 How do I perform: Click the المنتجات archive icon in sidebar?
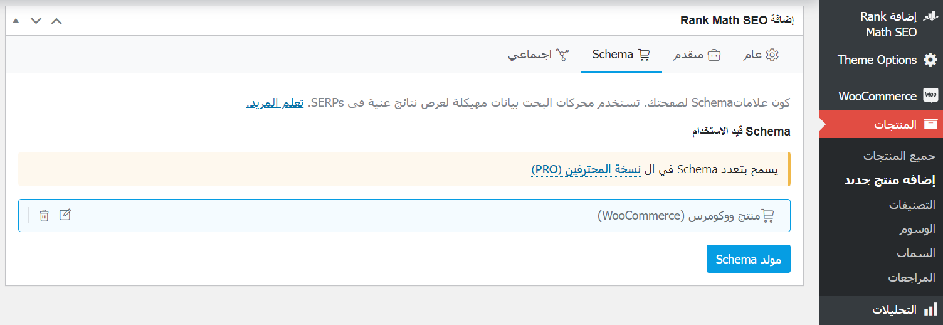(x=930, y=124)
